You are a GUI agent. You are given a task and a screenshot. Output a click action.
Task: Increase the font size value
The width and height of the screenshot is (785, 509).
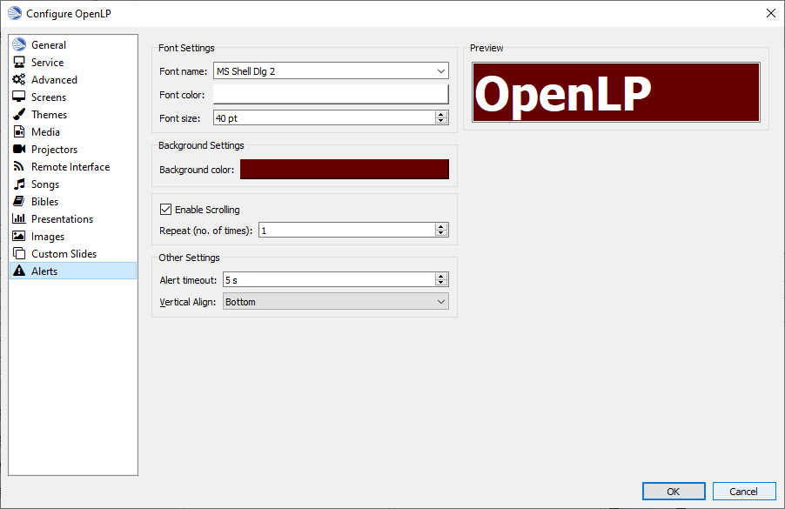pyautogui.click(x=441, y=115)
